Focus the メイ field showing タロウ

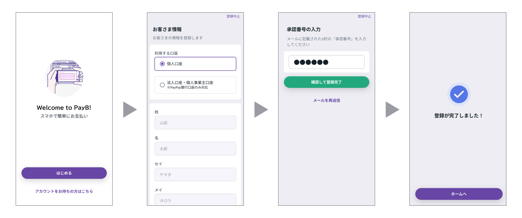[195, 200]
